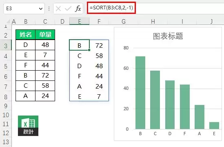Image resolution: width=224 pixels, height=147 pixels.
Task: Click into the formula bar SORT formula
Action: pyautogui.click(x=111, y=8)
